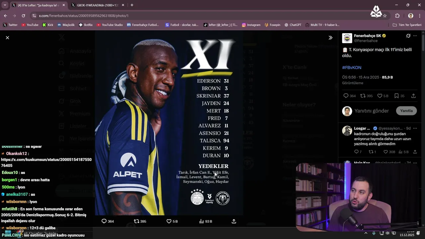The width and height of the screenshot is (425, 239).
Task: Open the Chrome extensions puzzle icon
Action: (397, 16)
